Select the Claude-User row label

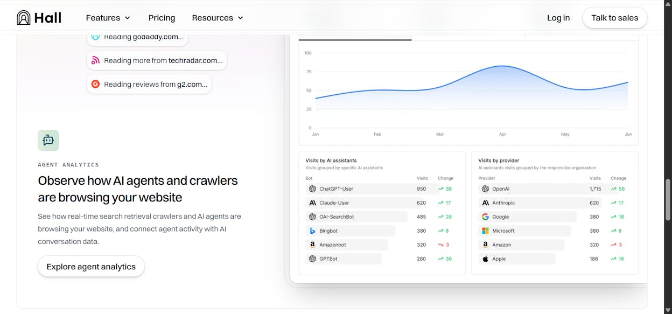[334, 203]
